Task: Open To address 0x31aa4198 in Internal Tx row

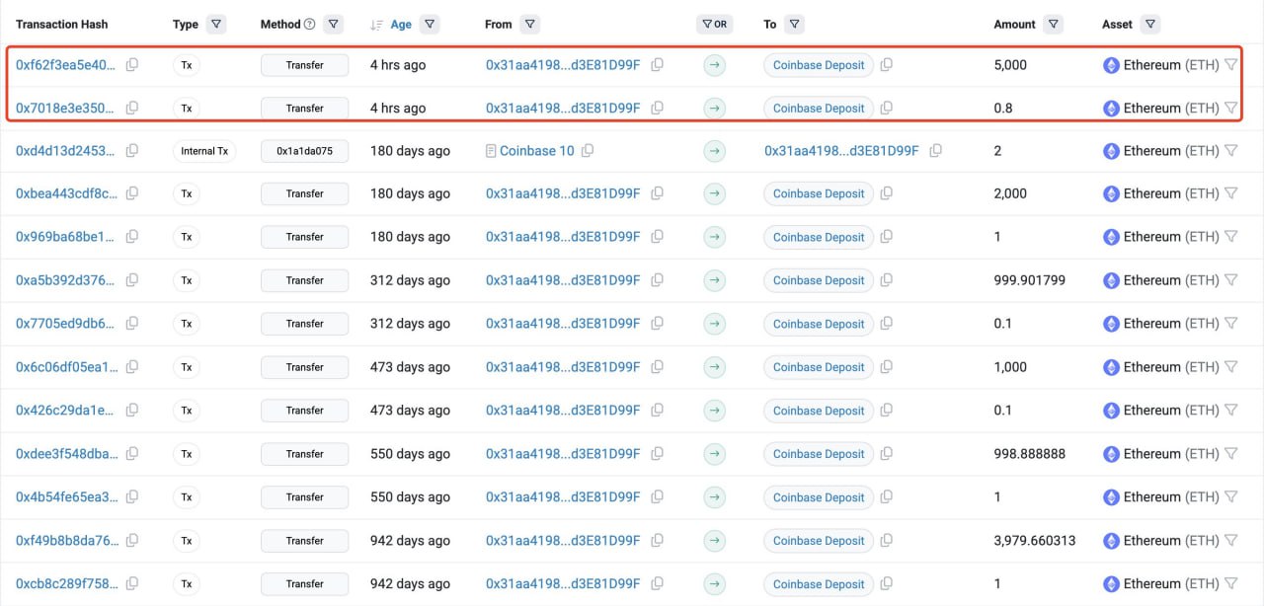Action: tap(841, 151)
